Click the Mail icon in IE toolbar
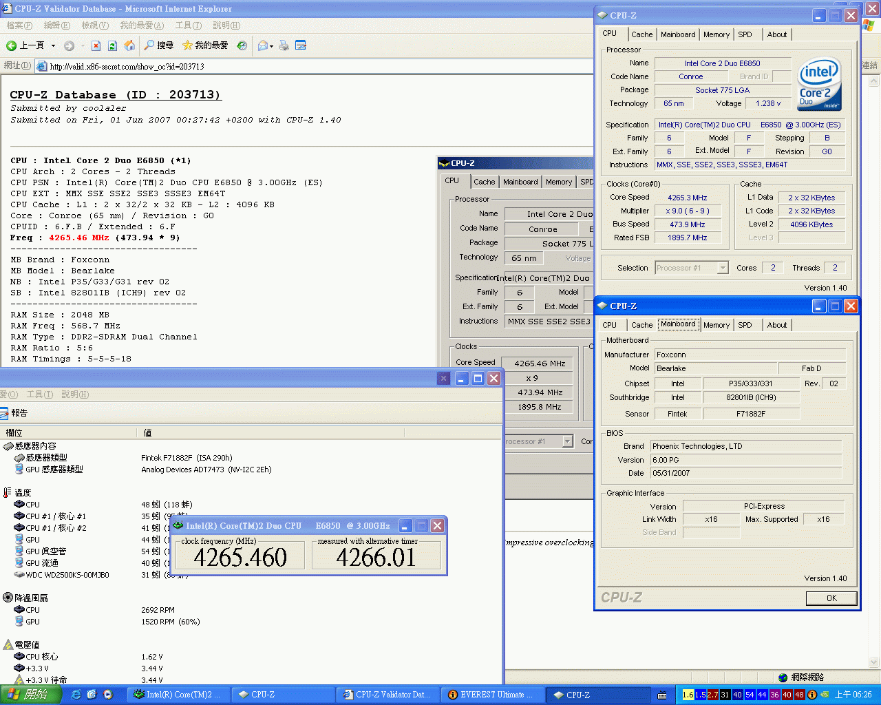Screen dimensions: 881x705 click(263, 45)
